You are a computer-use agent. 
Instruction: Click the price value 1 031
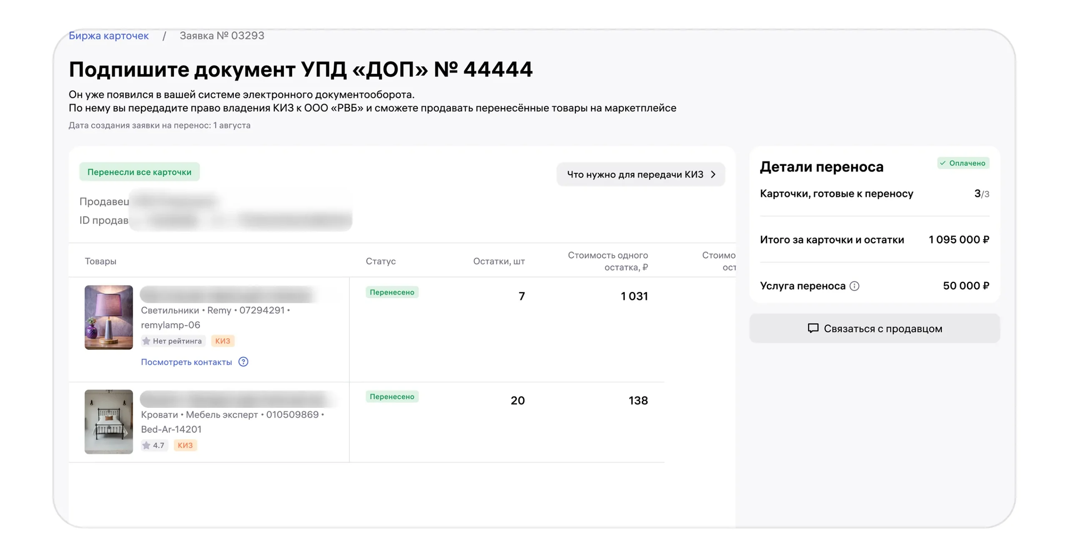point(634,296)
